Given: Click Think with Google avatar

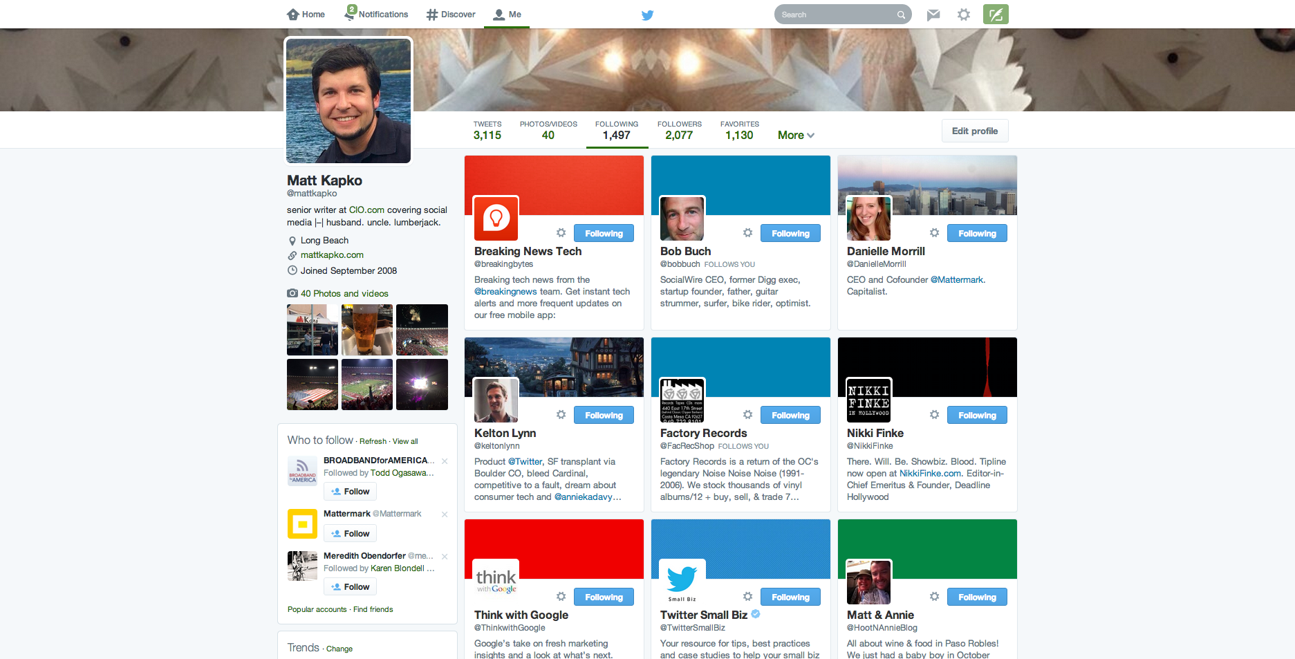Looking at the screenshot, I should [496, 582].
